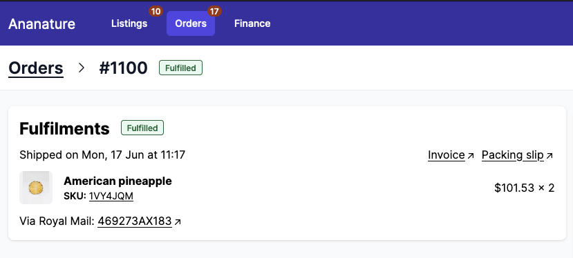This screenshot has width=573, height=258.
Task: Click the Fulfilled badge beside order number
Action: [x=180, y=68]
